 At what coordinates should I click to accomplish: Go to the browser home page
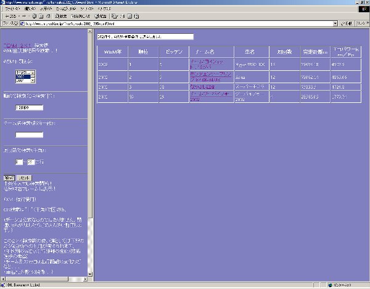48,16
